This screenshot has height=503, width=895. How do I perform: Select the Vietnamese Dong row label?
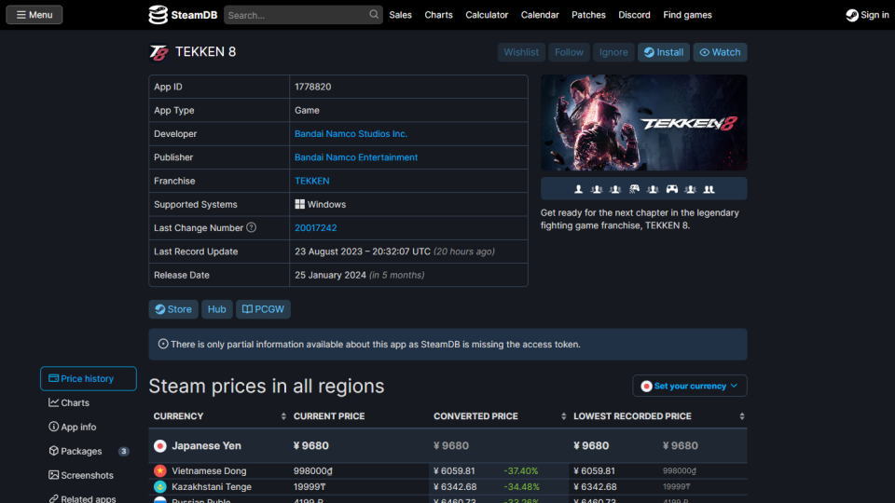point(209,471)
